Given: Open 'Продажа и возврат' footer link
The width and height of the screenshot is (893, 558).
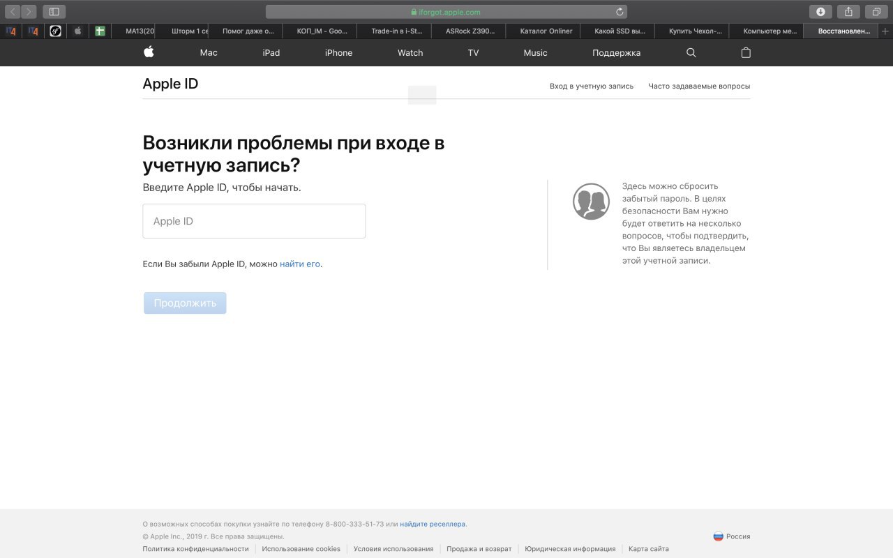Looking at the screenshot, I should tap(479, 549).
